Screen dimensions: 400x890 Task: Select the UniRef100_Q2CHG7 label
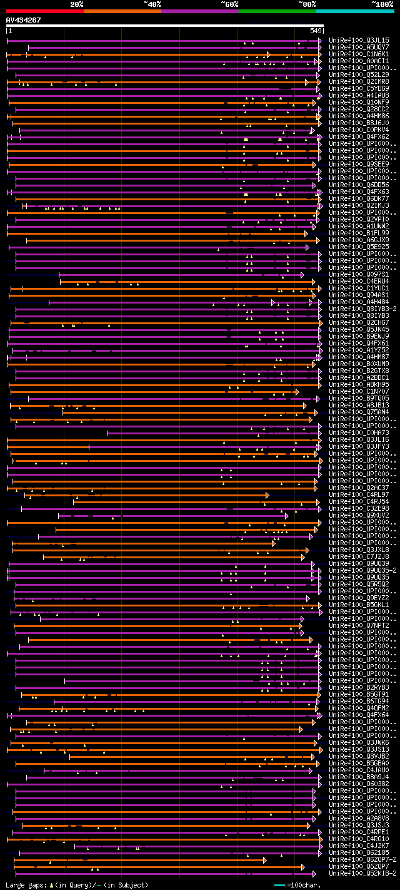pos(359,322)
